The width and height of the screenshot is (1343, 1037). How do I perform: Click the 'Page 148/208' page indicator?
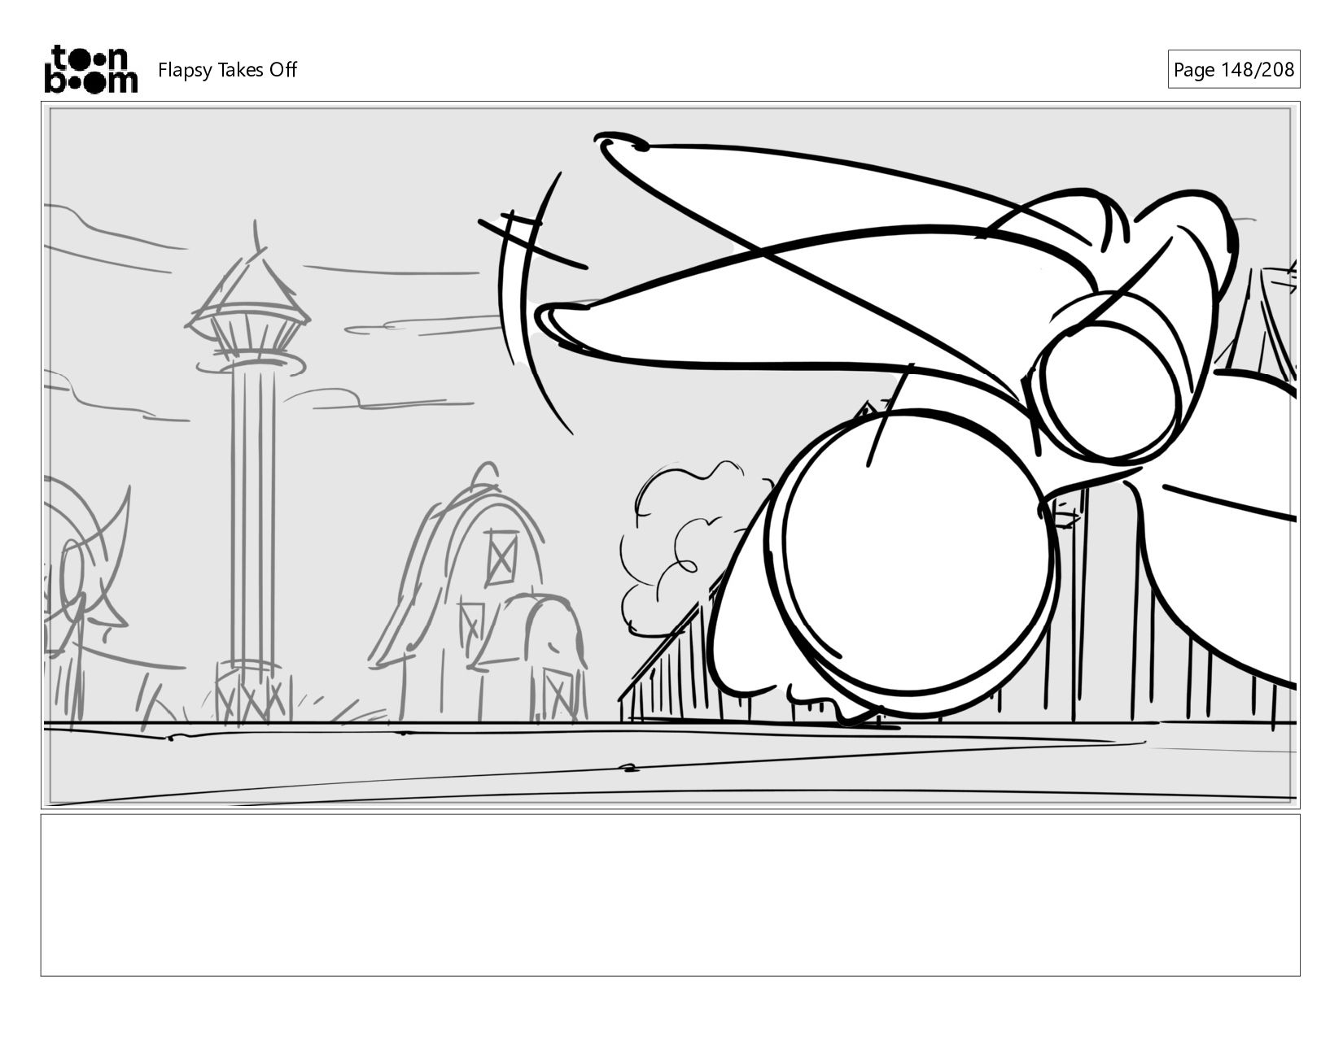1234,69
